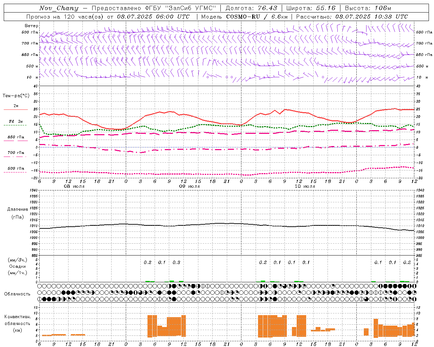Select the 'Широта: 55.16' latitude text
The width and height of the screenshot is (434, 347).
pyautogui.click(x=311, y=8)
